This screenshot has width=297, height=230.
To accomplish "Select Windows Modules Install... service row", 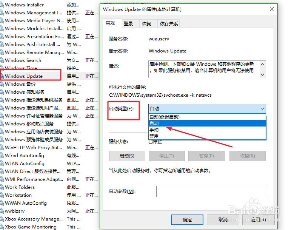I will (x=49, y=29).
